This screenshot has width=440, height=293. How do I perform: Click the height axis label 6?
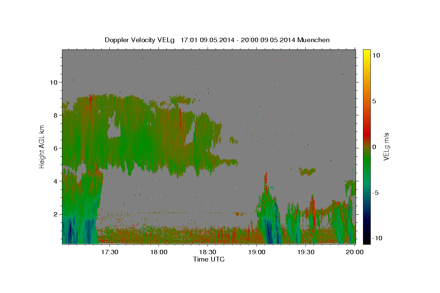click(56, 148)
